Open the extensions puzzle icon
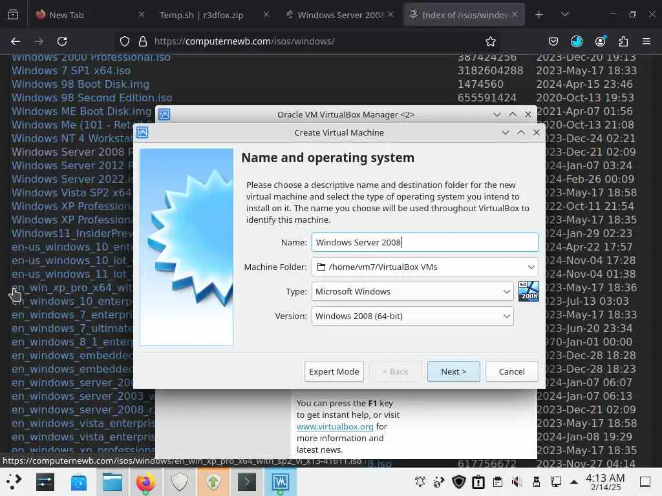The width and height of the screenshot is (662, 496). click(623, 41)
